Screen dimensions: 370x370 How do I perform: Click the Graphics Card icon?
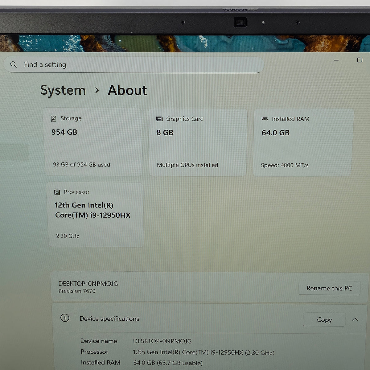click(159, 119)
